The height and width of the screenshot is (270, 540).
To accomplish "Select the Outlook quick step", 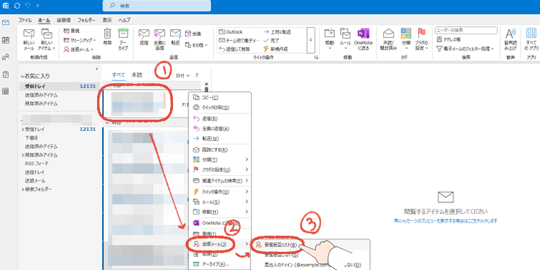I will [x=231, y=31].
